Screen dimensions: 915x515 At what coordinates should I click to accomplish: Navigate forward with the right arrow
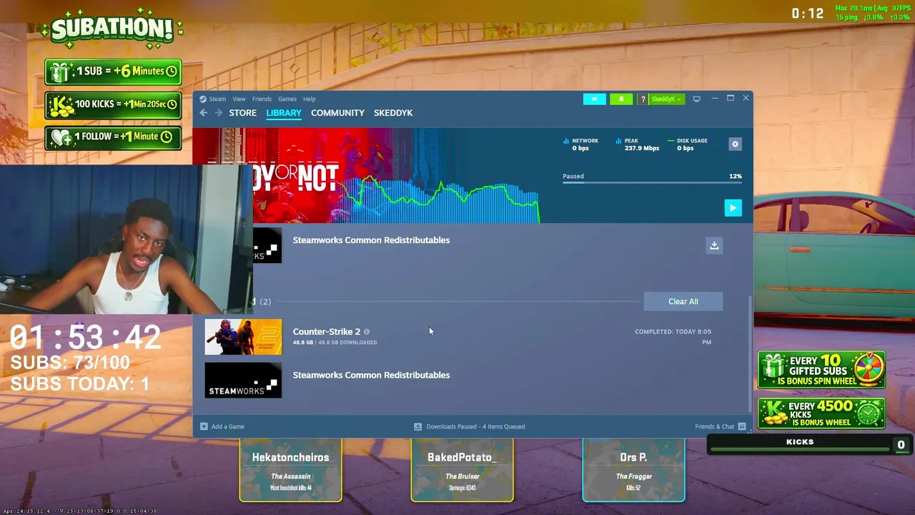[219, 112]
